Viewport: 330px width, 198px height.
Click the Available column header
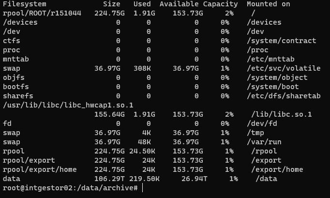point(179,4)
